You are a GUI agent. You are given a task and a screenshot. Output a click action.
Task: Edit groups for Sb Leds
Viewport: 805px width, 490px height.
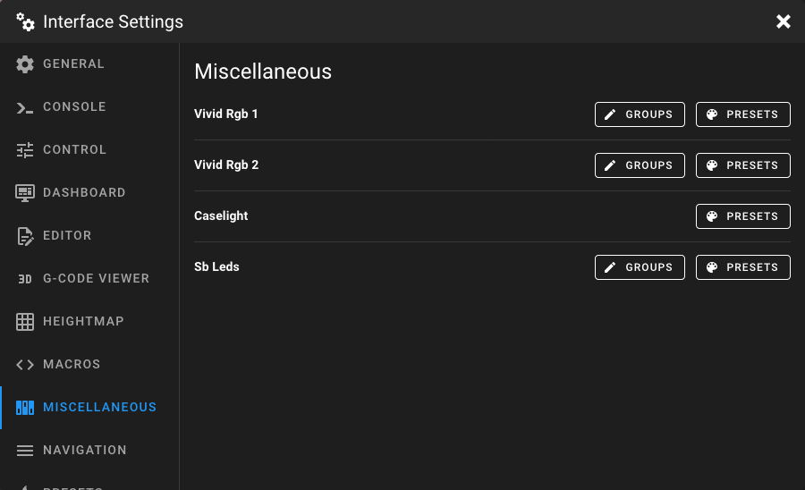click(x=640, y=267)
